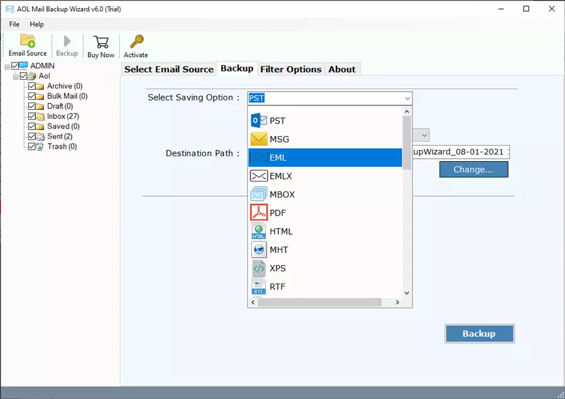The image size is (565, 399).
Task: Choose PDF saving option
Action: [x=325, y=213]
